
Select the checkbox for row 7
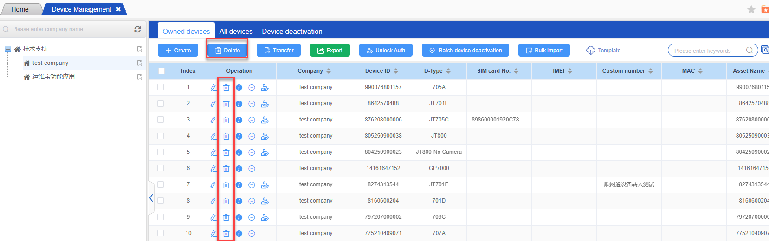(161, 184)
